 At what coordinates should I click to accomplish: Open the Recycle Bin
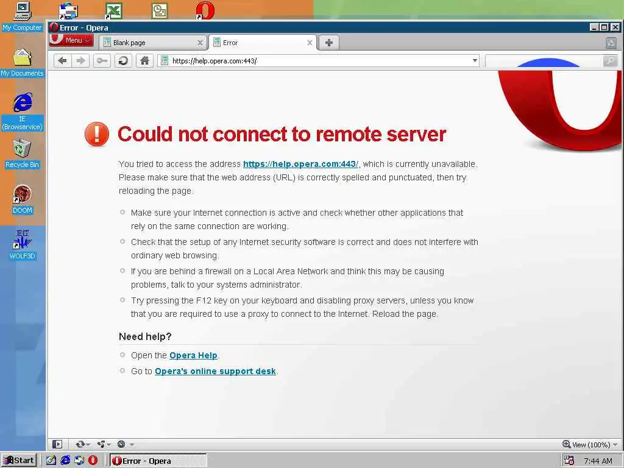click(x=22, y=154)
